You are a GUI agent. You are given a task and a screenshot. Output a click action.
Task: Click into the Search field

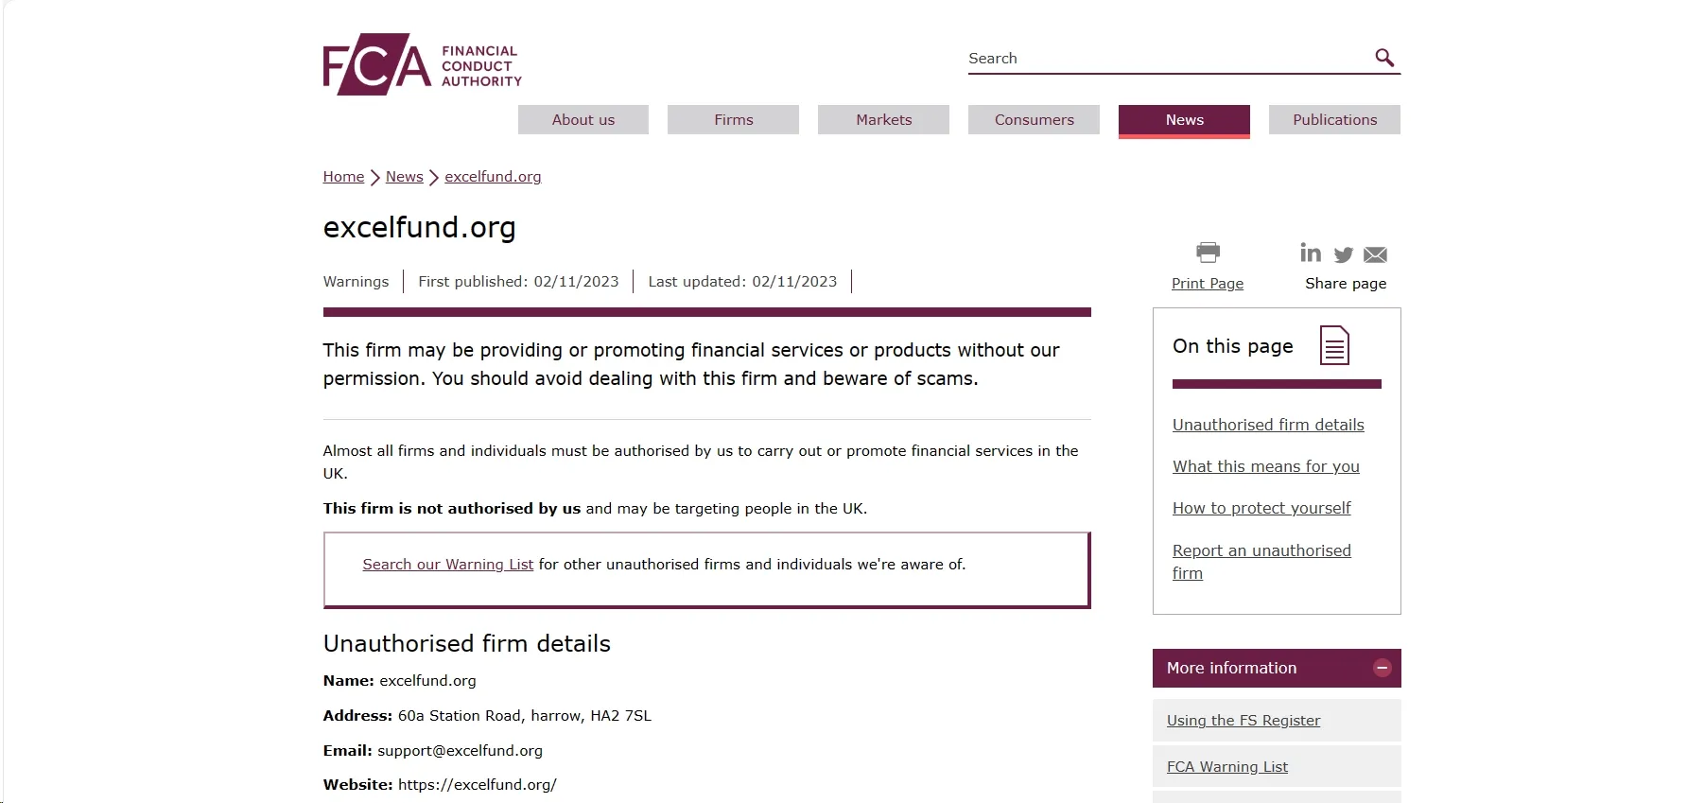(x=1168, y=59)
